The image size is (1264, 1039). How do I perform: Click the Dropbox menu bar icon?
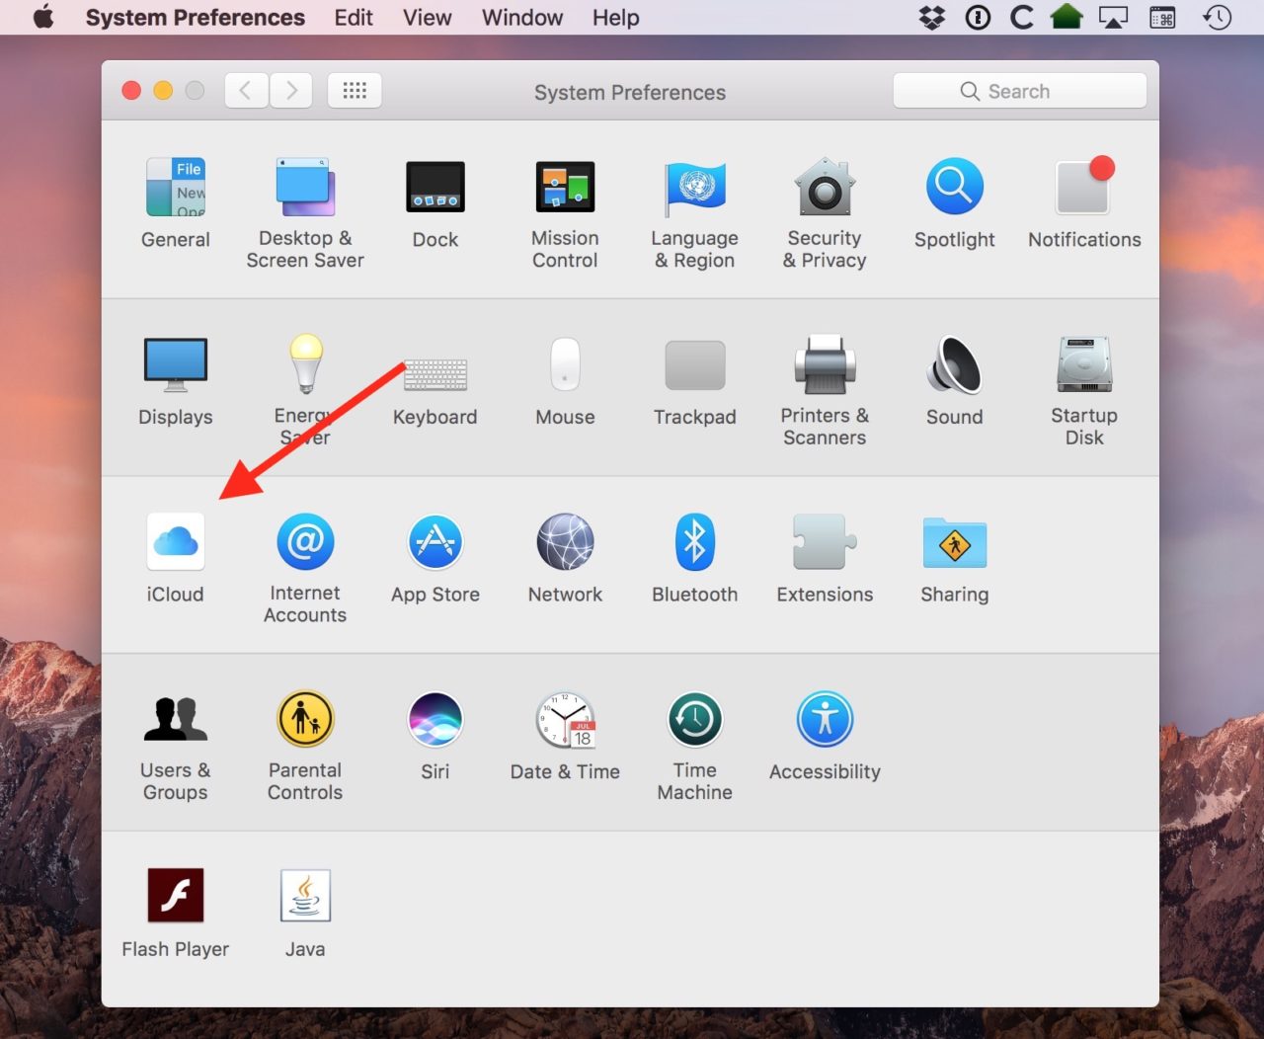click(932, 18)
